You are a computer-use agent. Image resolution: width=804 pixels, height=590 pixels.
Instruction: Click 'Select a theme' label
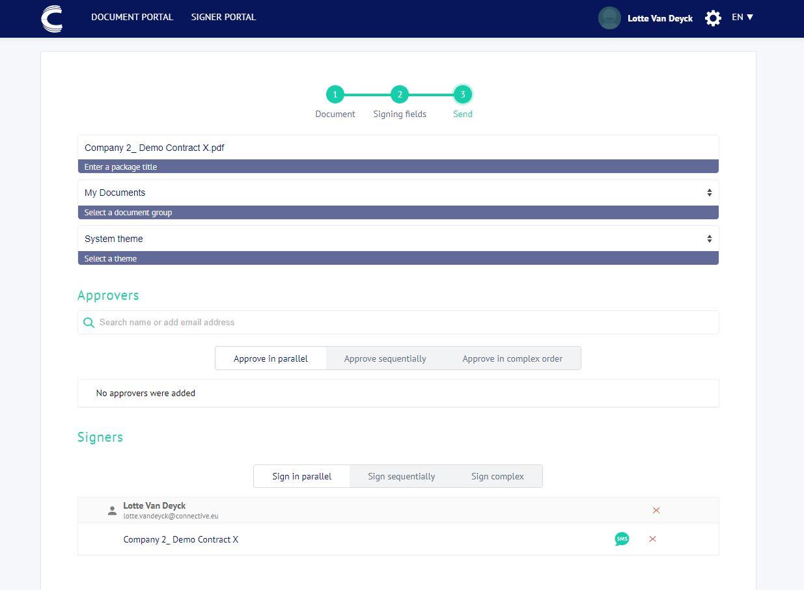point(111,259)
